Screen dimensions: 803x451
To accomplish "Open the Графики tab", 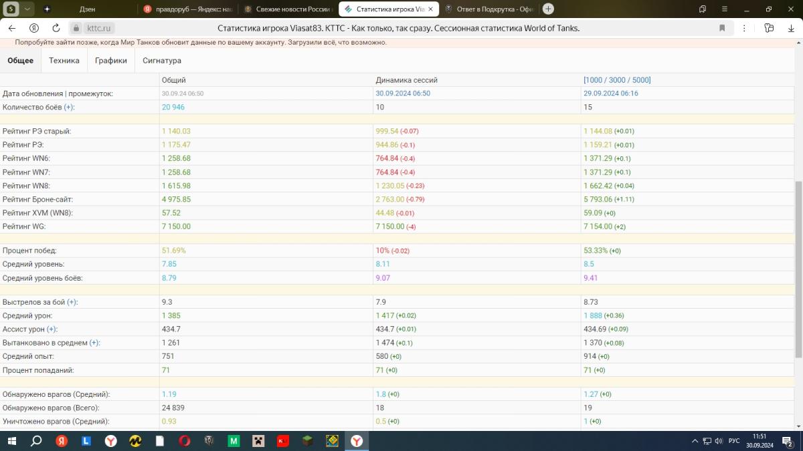I will [x=110, y=61].
